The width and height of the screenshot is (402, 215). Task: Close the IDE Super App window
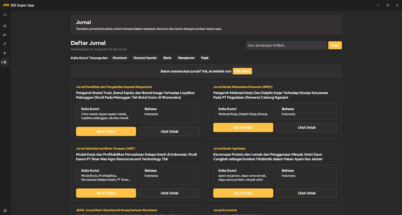397,5
